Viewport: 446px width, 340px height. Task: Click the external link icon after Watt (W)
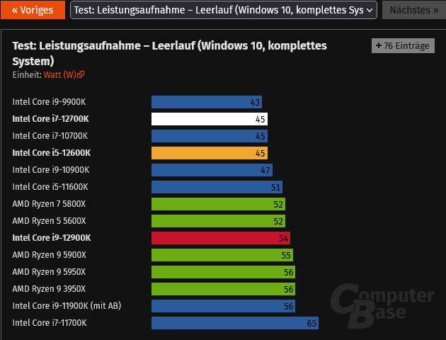(x=81, y=75)
